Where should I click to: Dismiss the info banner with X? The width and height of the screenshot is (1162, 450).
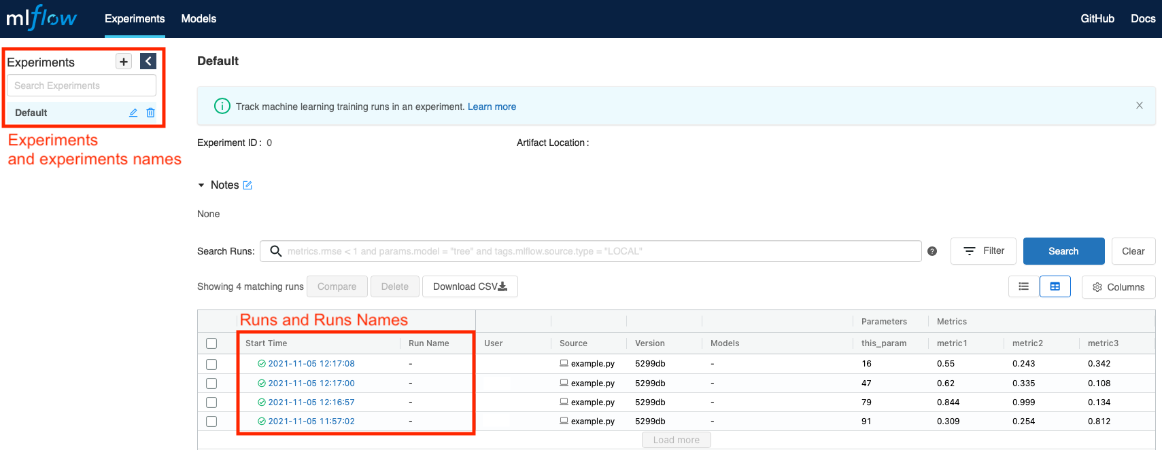coord(1139,105)
